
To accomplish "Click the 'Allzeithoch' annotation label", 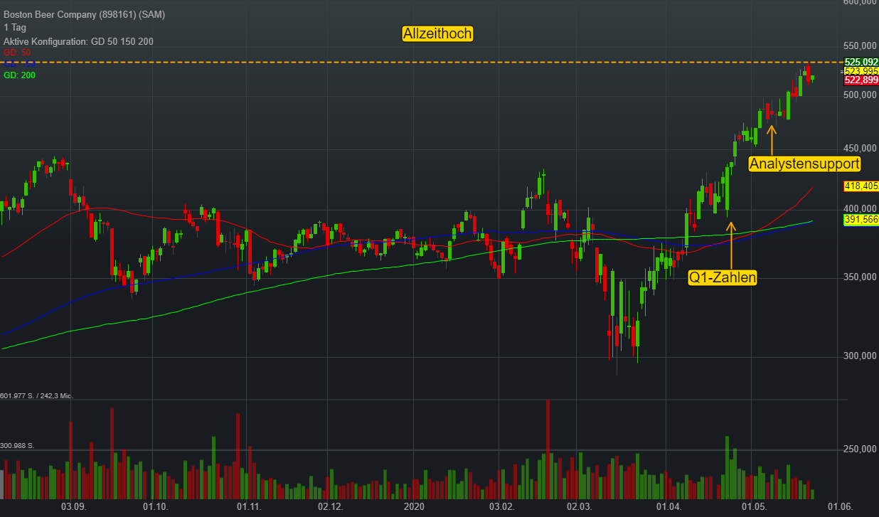I will click(x=437, y=33).
